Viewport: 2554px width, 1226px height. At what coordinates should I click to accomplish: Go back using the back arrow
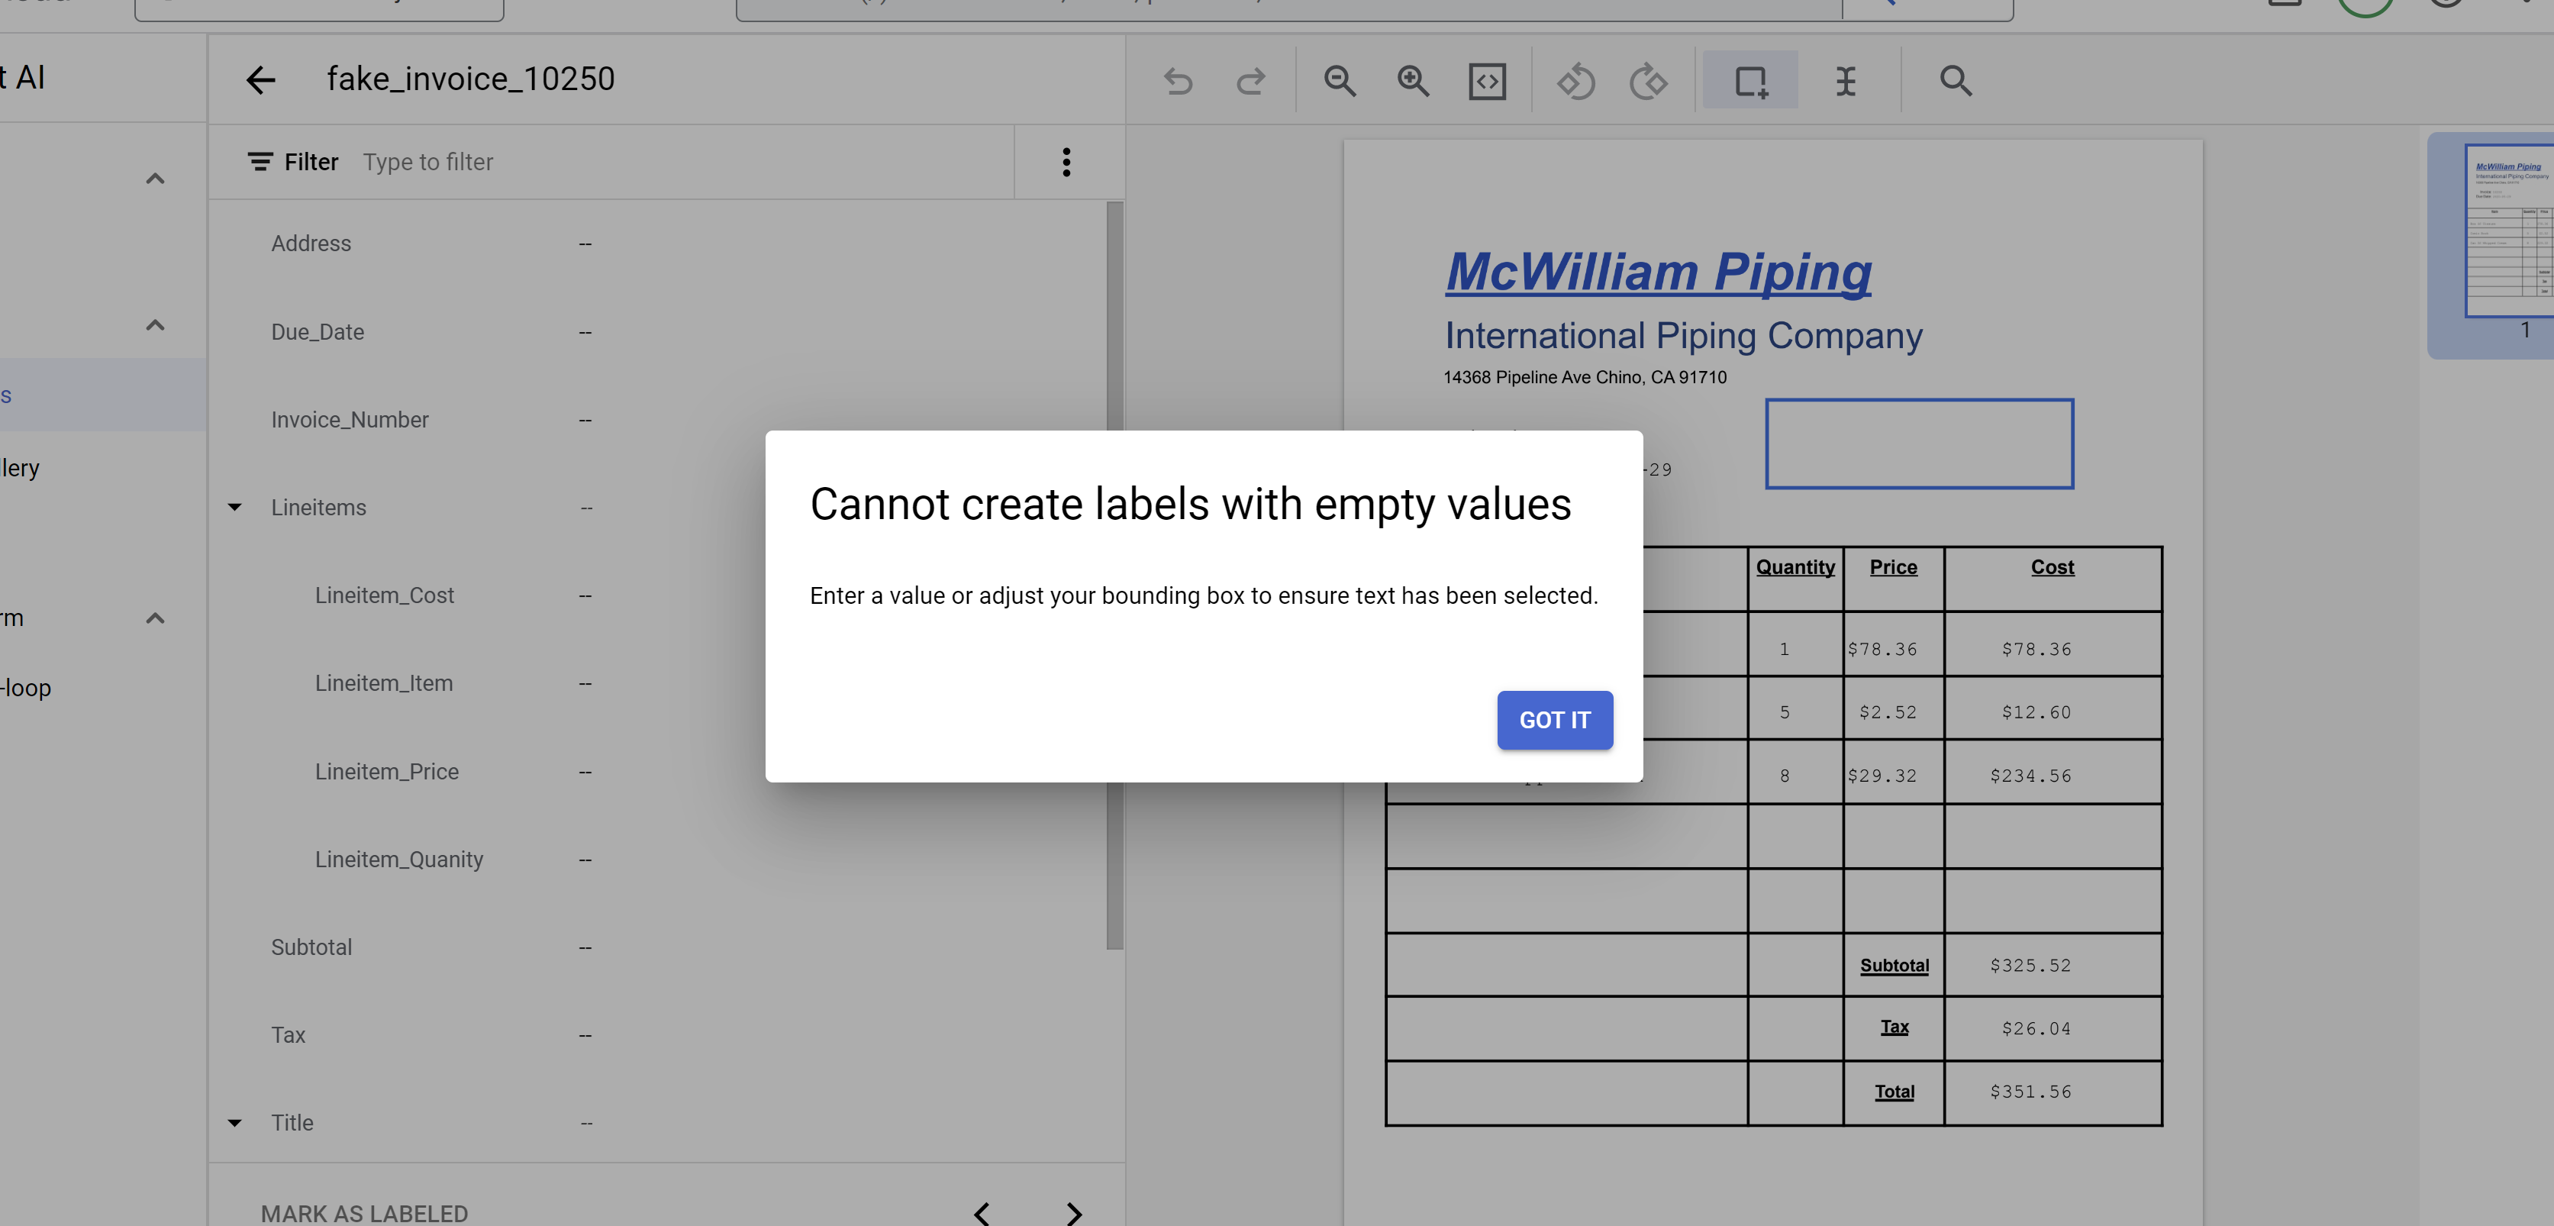tap(261, 79)
